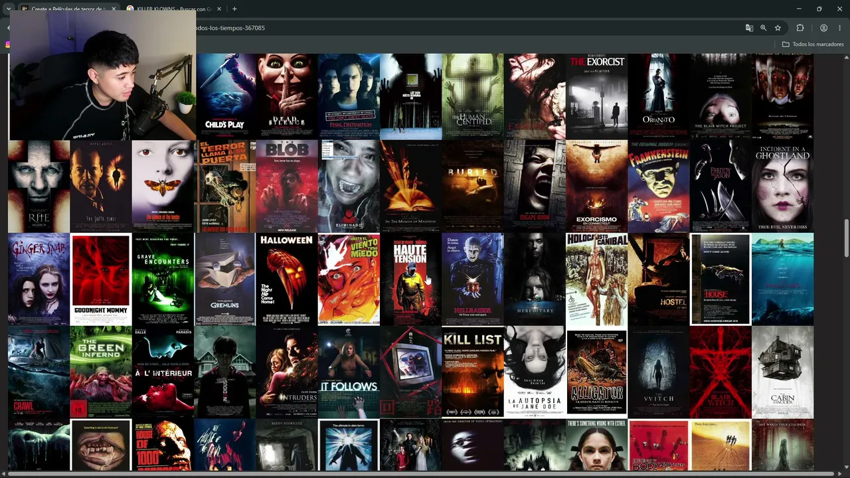Click The Cabin in the Woods poster
Screen dimensions: 850x478
[x=783, y=372]
